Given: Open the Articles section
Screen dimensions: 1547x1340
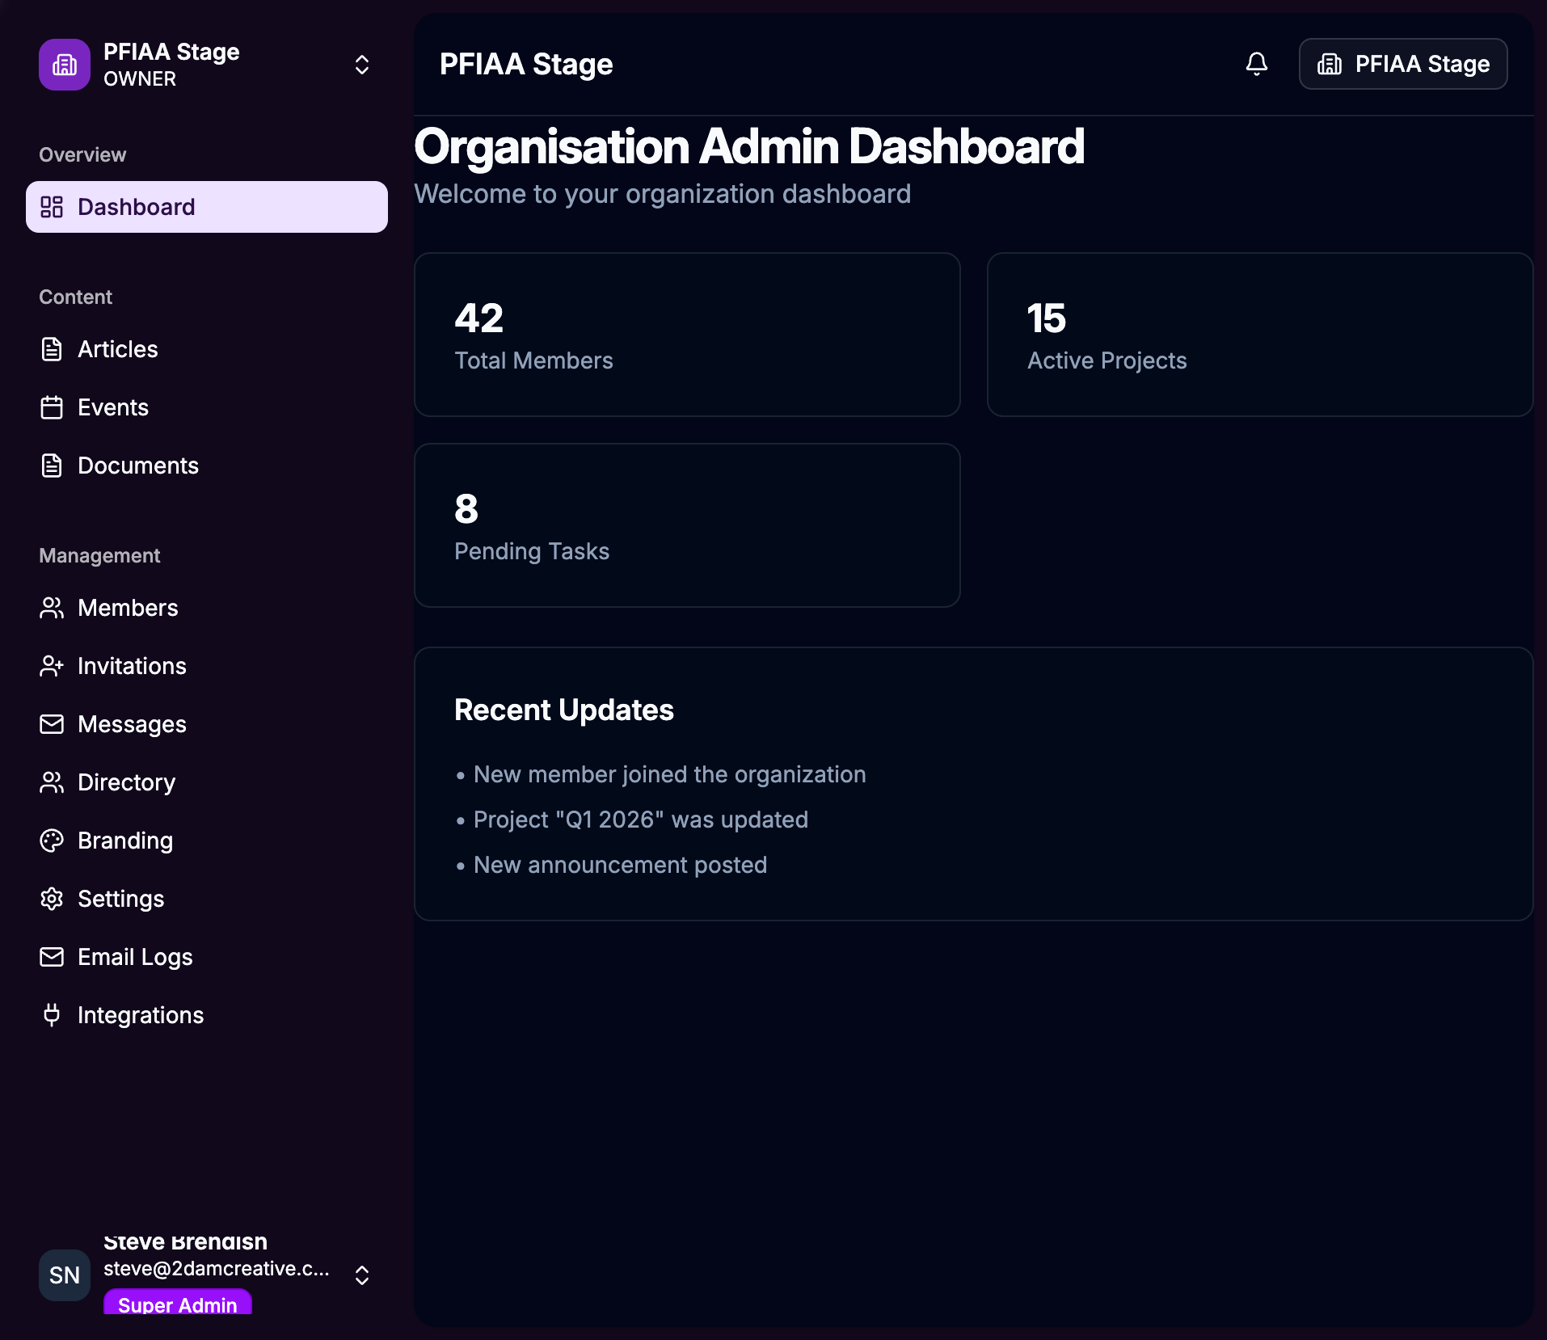Looking at the screenshot, I should click(x=207, y=349).
